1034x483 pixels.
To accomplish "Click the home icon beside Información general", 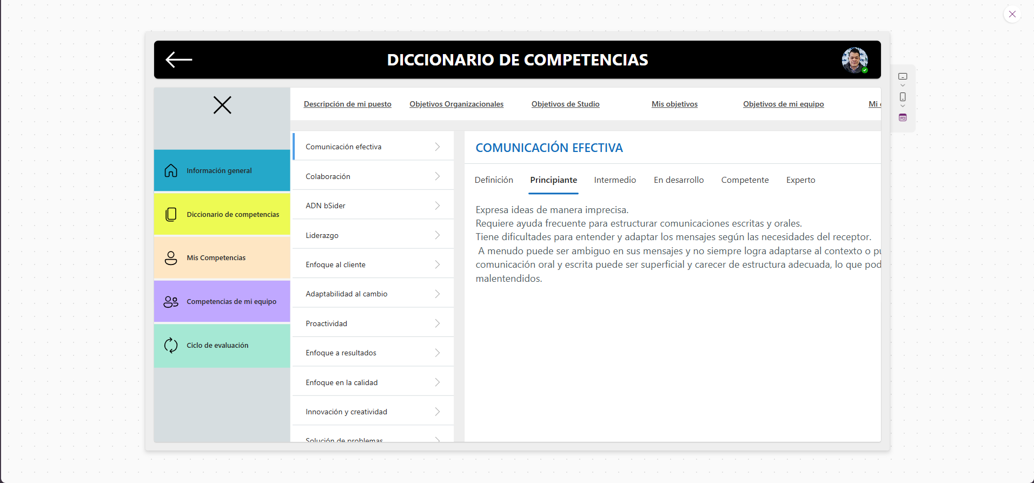I will (x=171, y=170).
